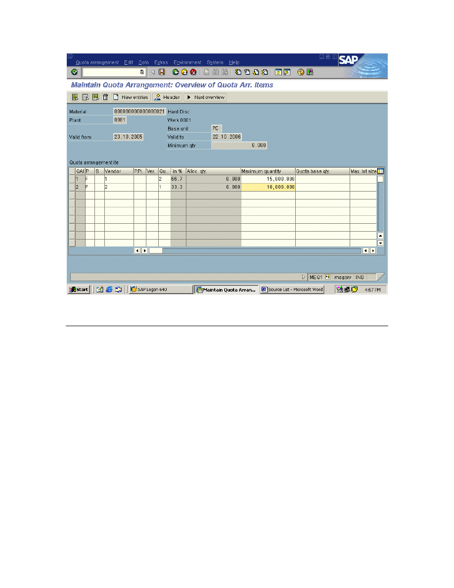Expand the status bar message arrow
454x588 pixels.
[x=304, y=277]
